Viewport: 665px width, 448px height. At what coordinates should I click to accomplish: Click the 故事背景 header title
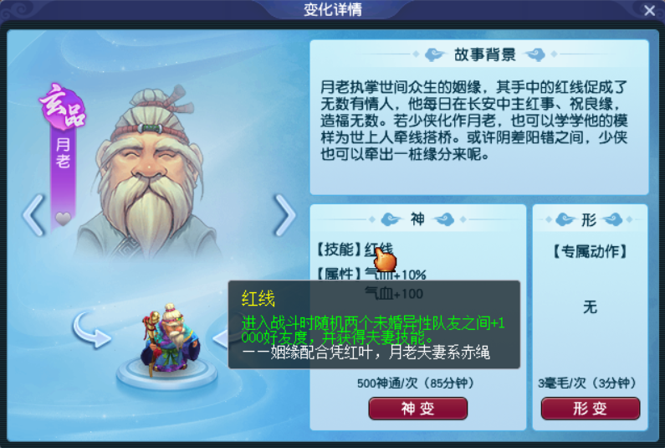485,54
